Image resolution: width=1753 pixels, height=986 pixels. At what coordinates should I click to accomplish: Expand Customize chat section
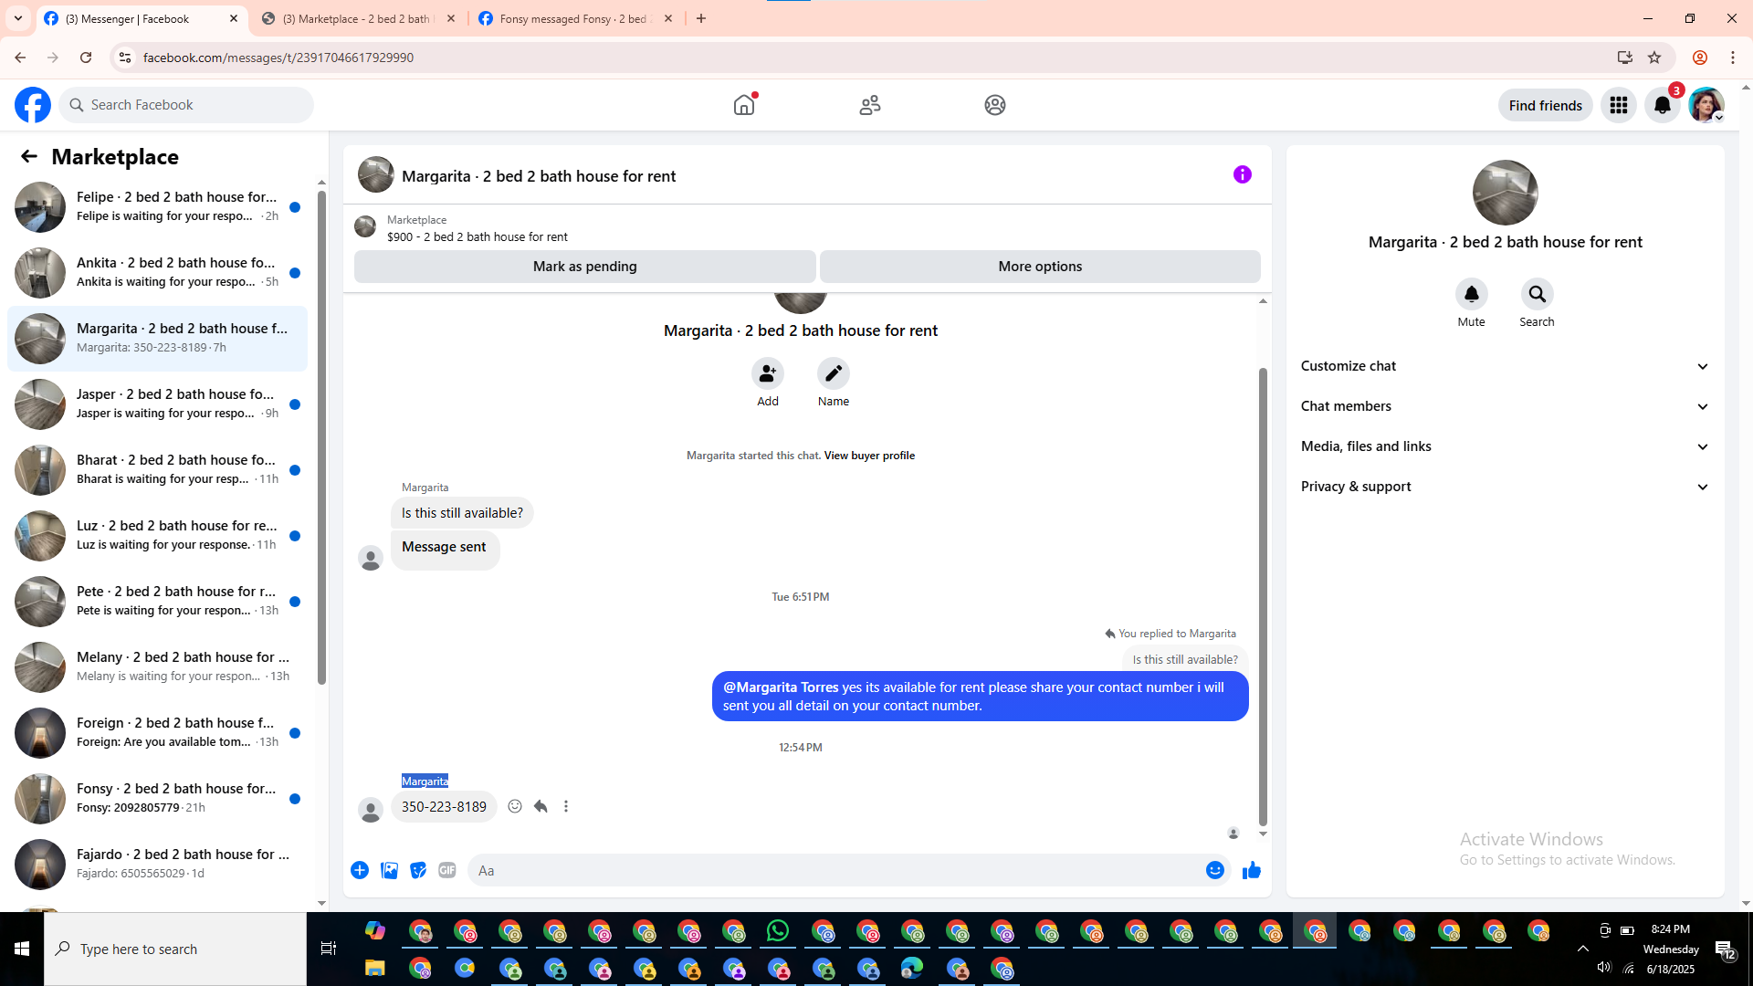(1506, 366)
